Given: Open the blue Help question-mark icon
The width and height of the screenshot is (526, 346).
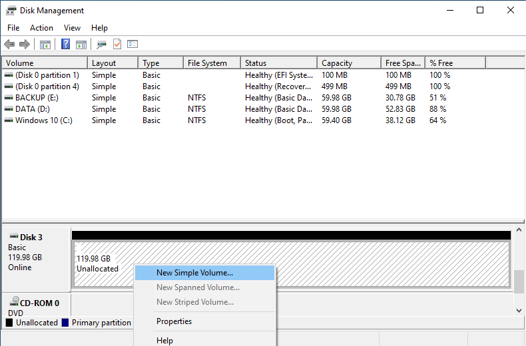Looking at the screenshot, I should pos(65,44).
